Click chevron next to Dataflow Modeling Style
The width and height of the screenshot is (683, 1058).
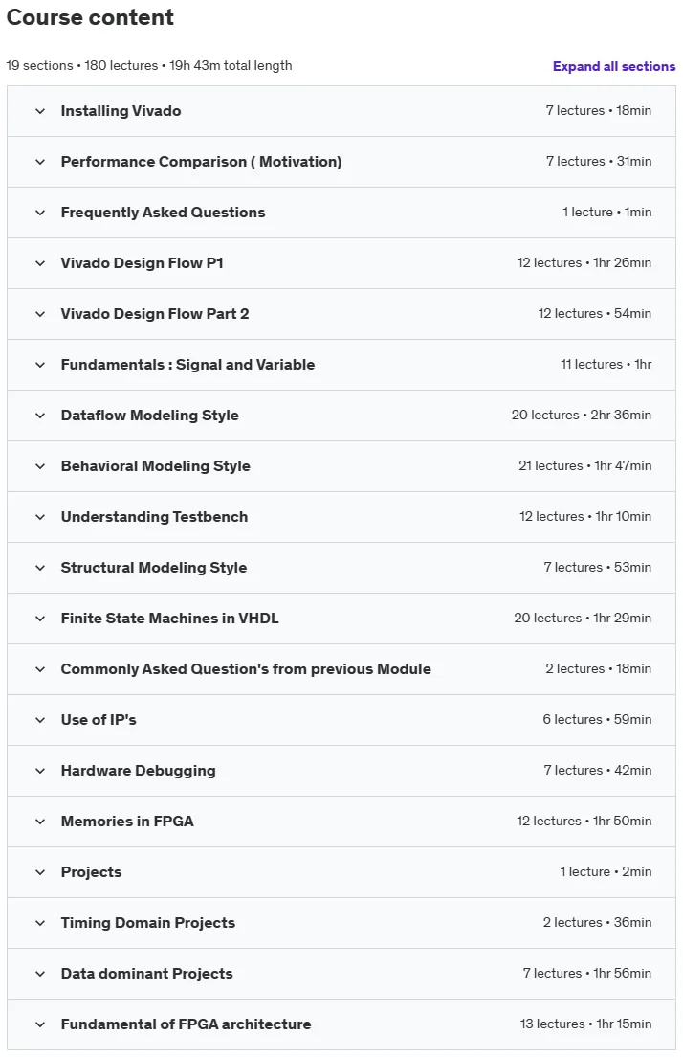(x=40, y=416)
